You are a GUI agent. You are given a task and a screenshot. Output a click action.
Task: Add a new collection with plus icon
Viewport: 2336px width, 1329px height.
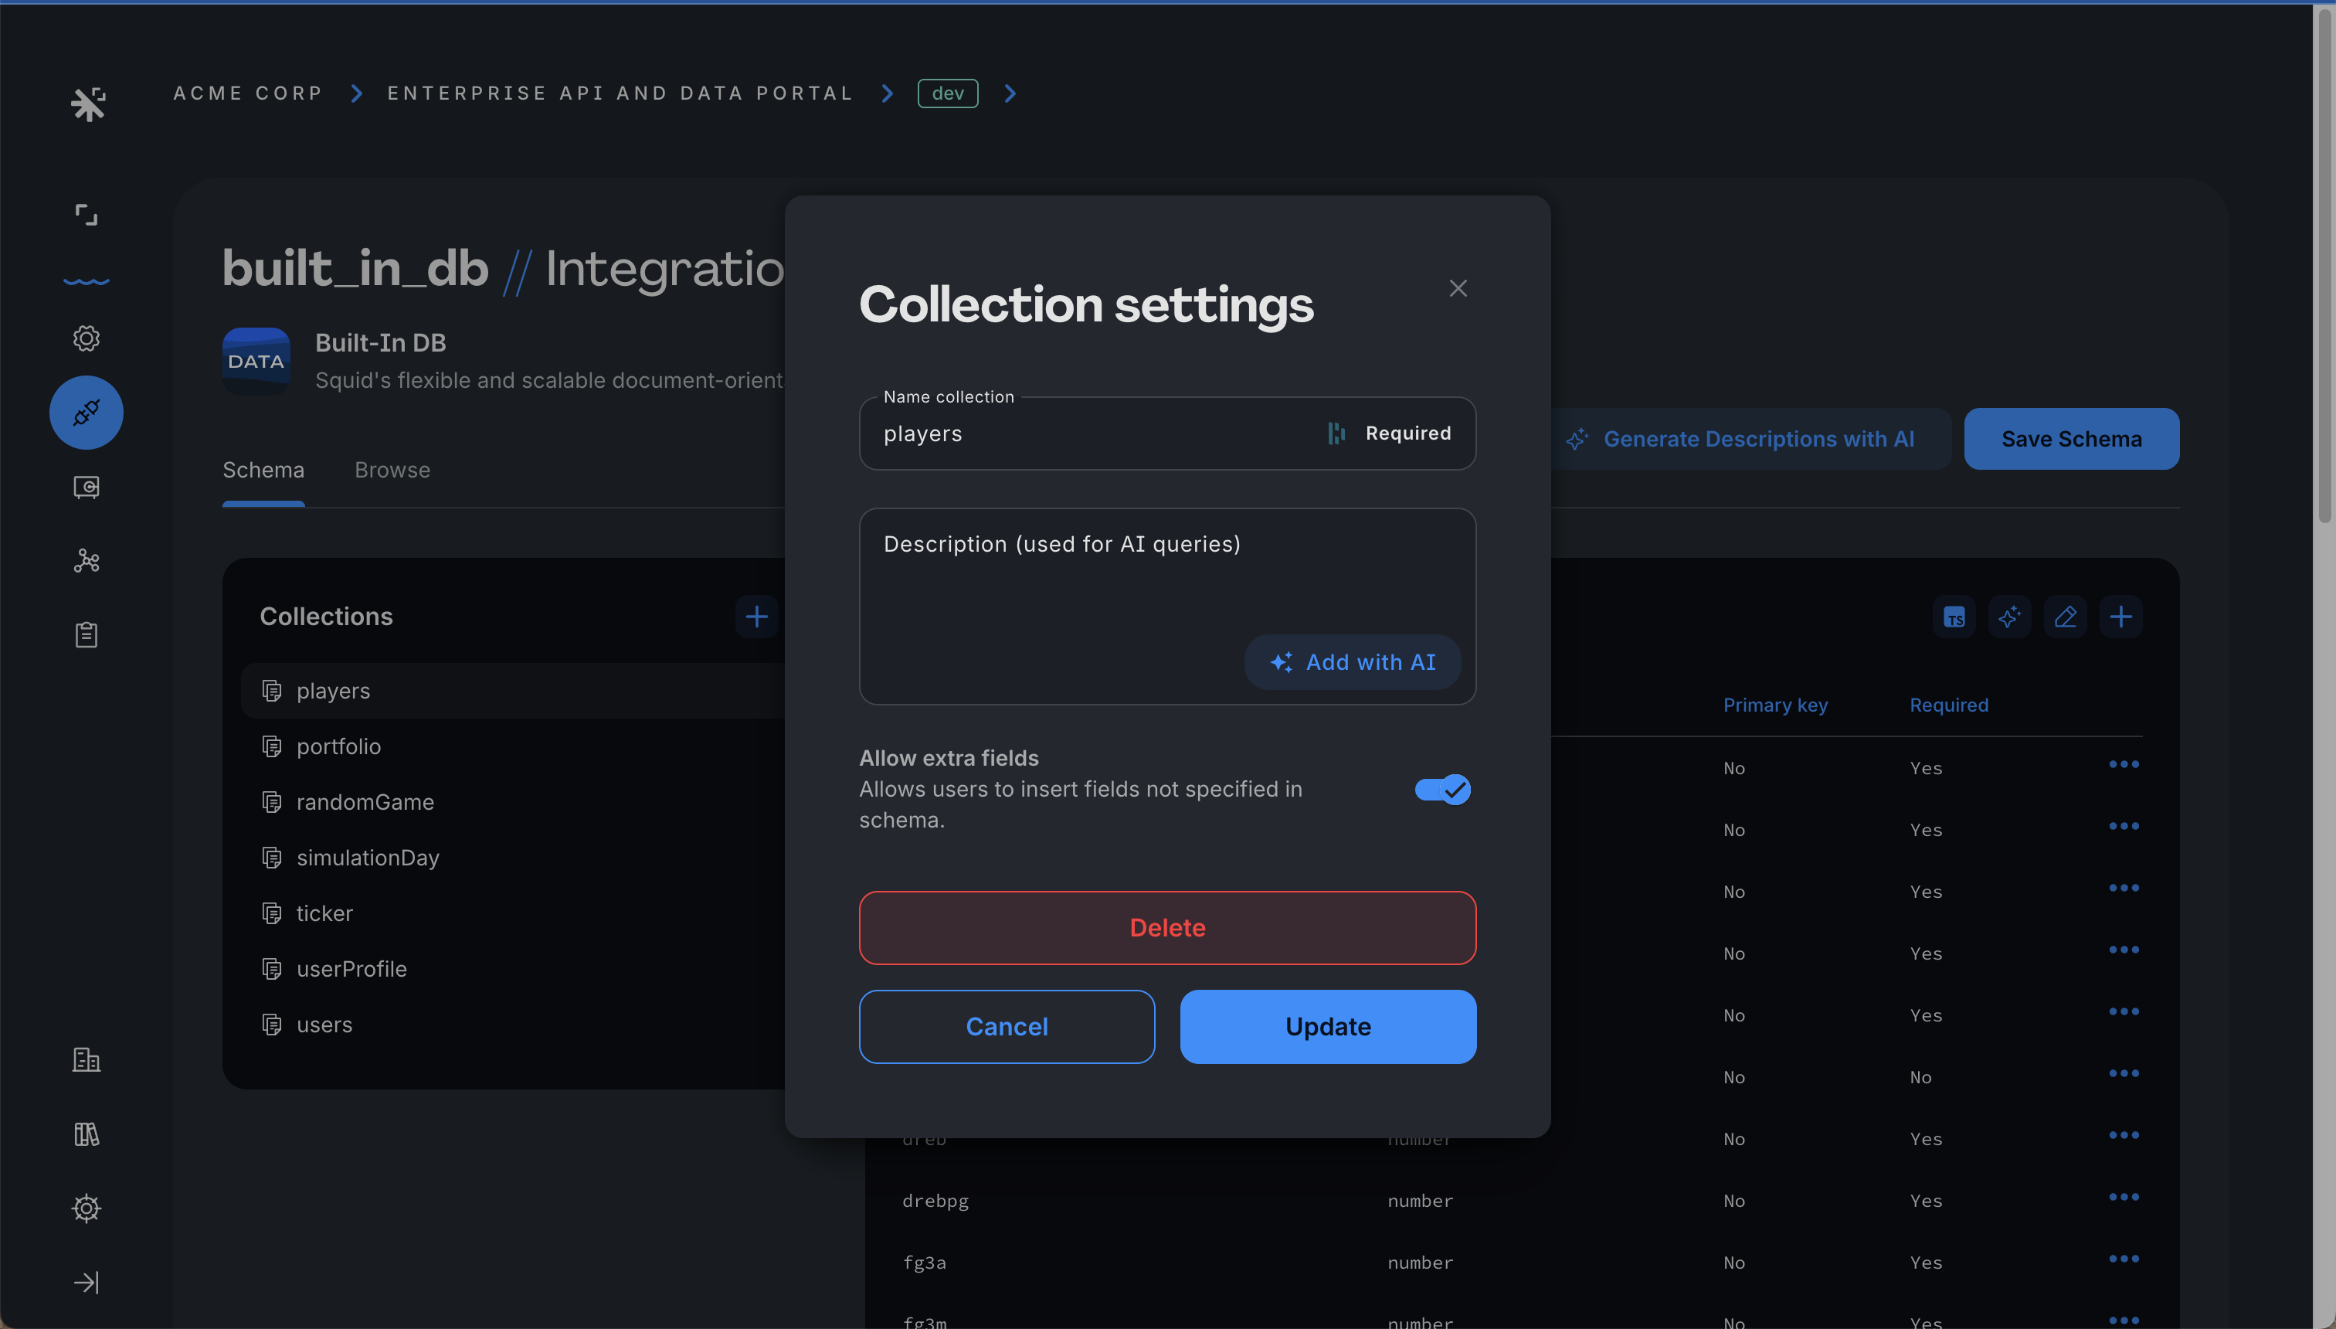756,617
